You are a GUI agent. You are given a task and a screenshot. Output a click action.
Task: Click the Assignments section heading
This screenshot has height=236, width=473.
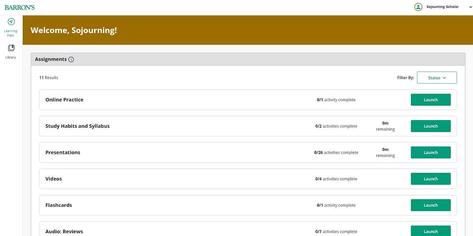point(51,59)
